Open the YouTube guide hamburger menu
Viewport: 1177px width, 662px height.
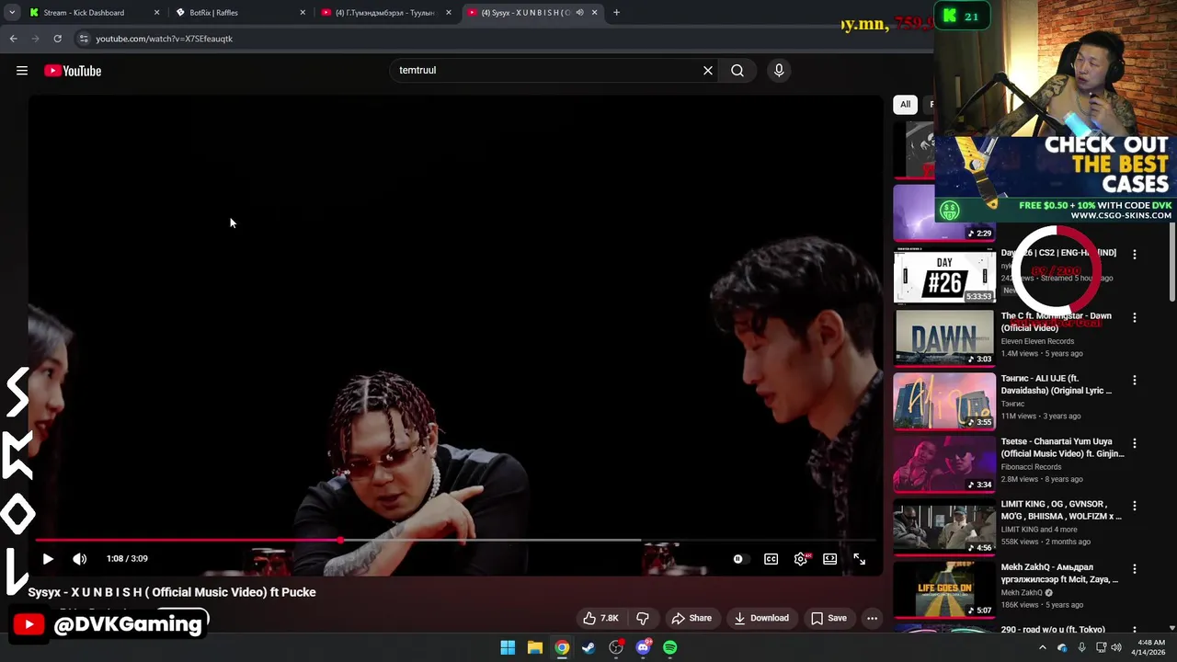click(x=22, y=71)
